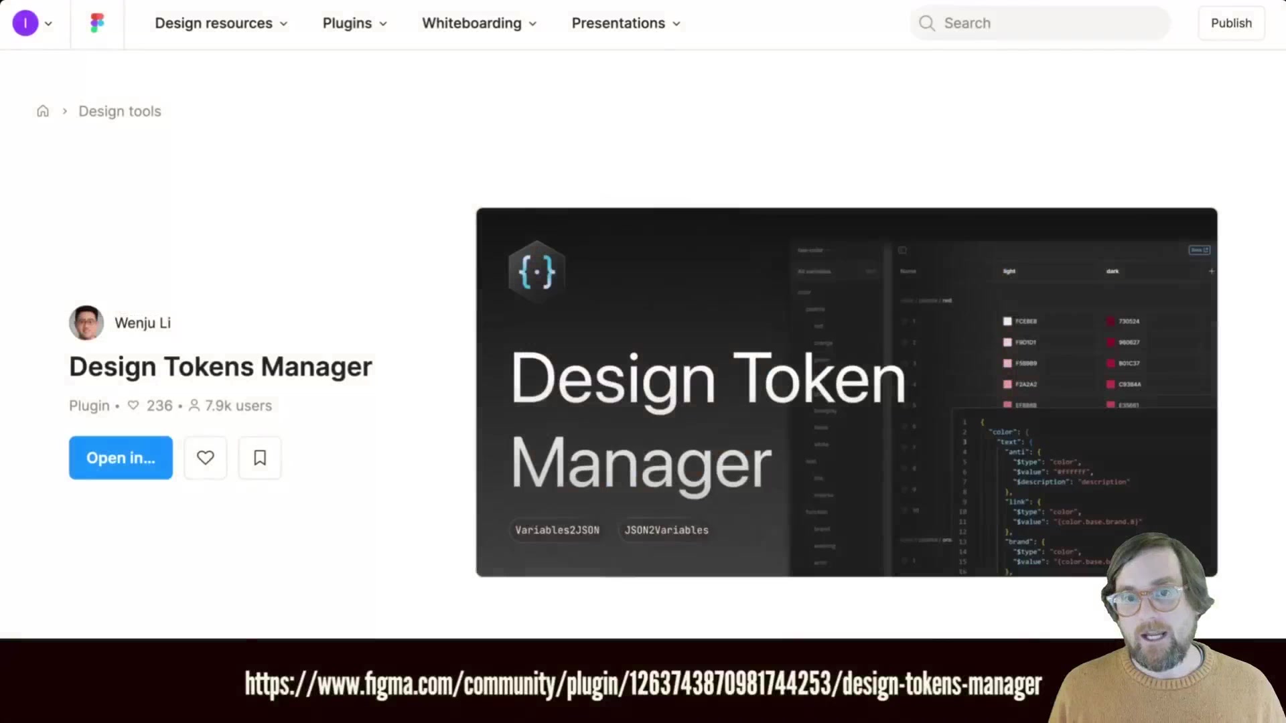Click the magnifying glass search icon
Image resolution: width=1286 pixels, height=723 pixels.
pyautogui.click(x=927, y=23)
